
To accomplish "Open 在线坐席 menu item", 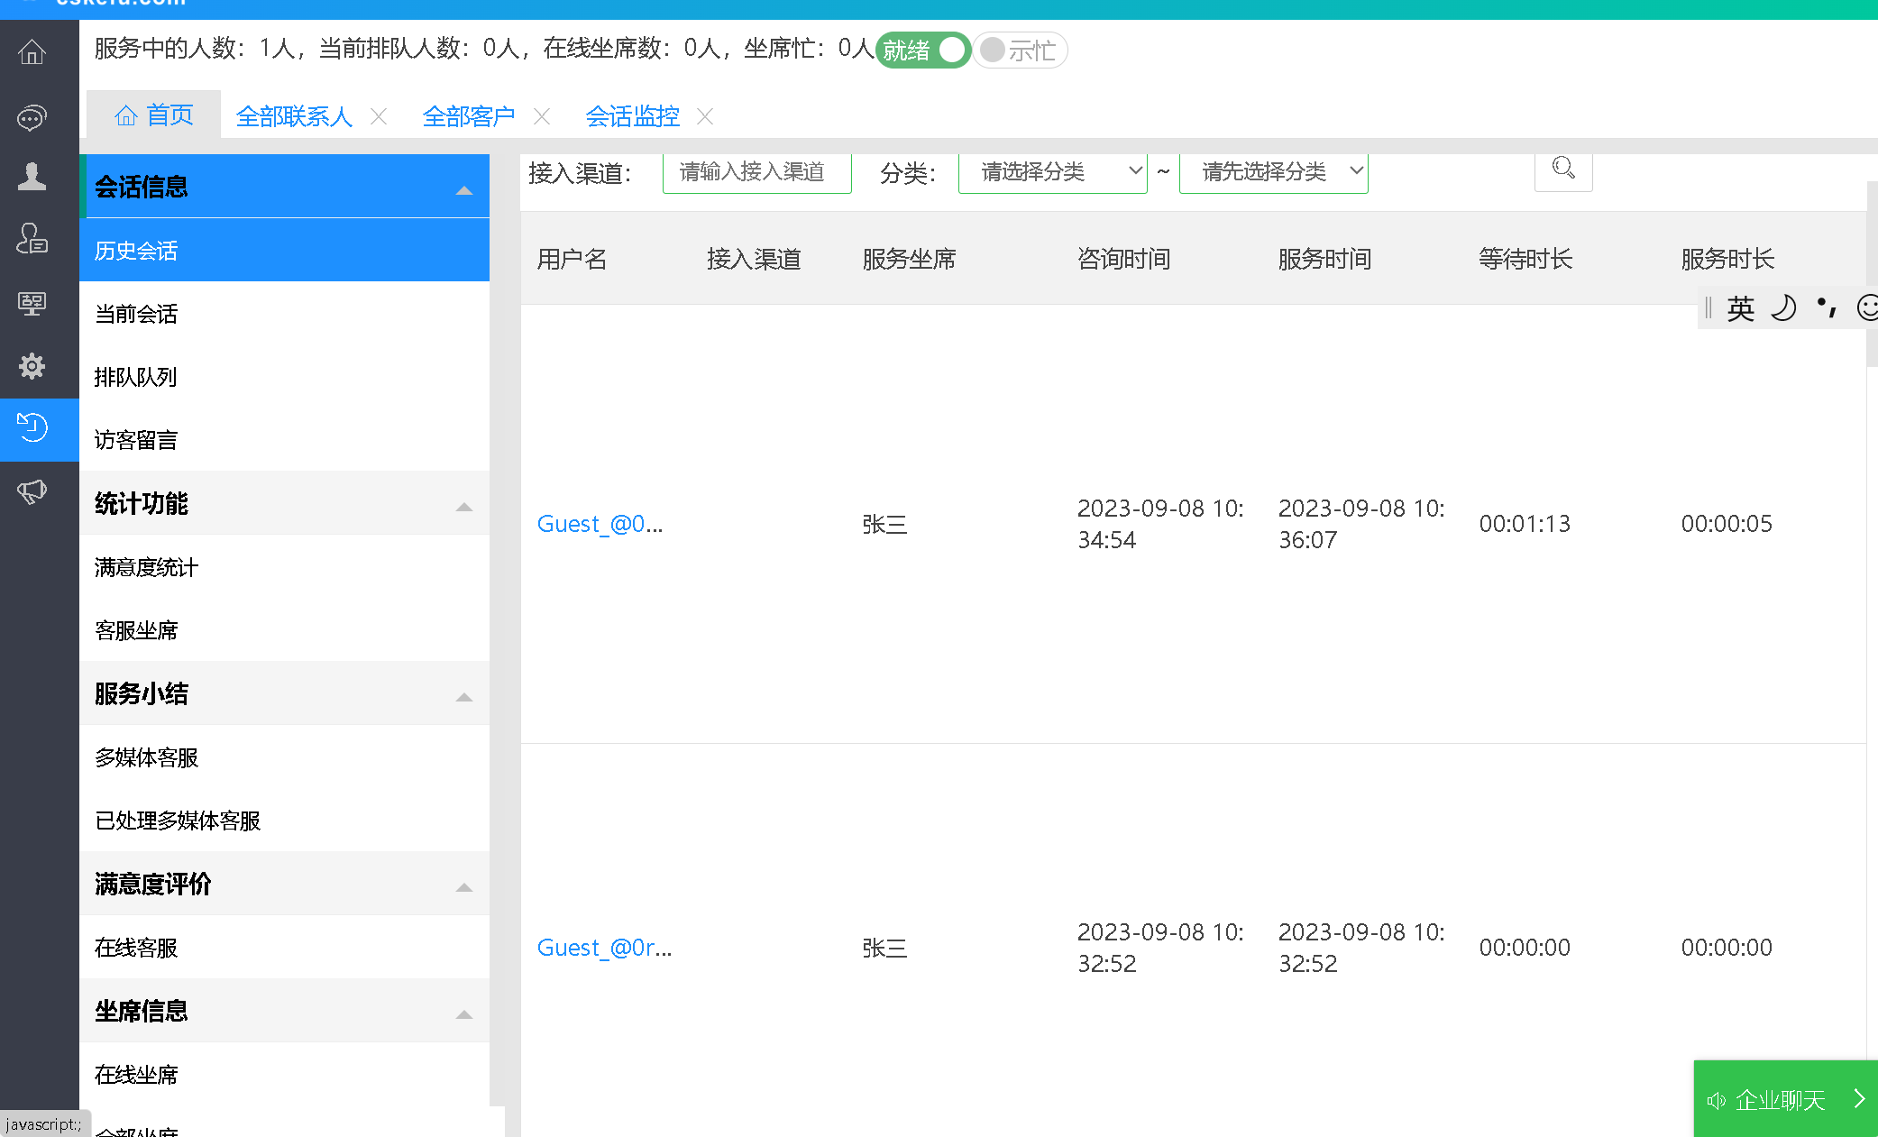I will pyautogui.click(x=285, y=1074).
